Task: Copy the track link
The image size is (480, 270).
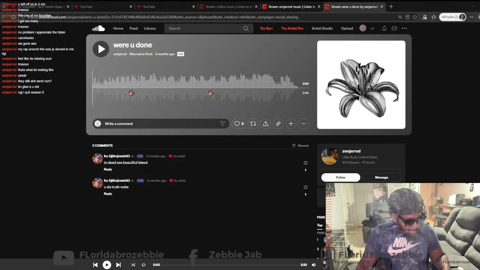Action: (278, 124)
